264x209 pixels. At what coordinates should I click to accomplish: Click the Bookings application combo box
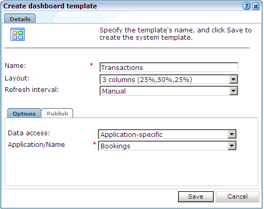click(x=167, y=146)
